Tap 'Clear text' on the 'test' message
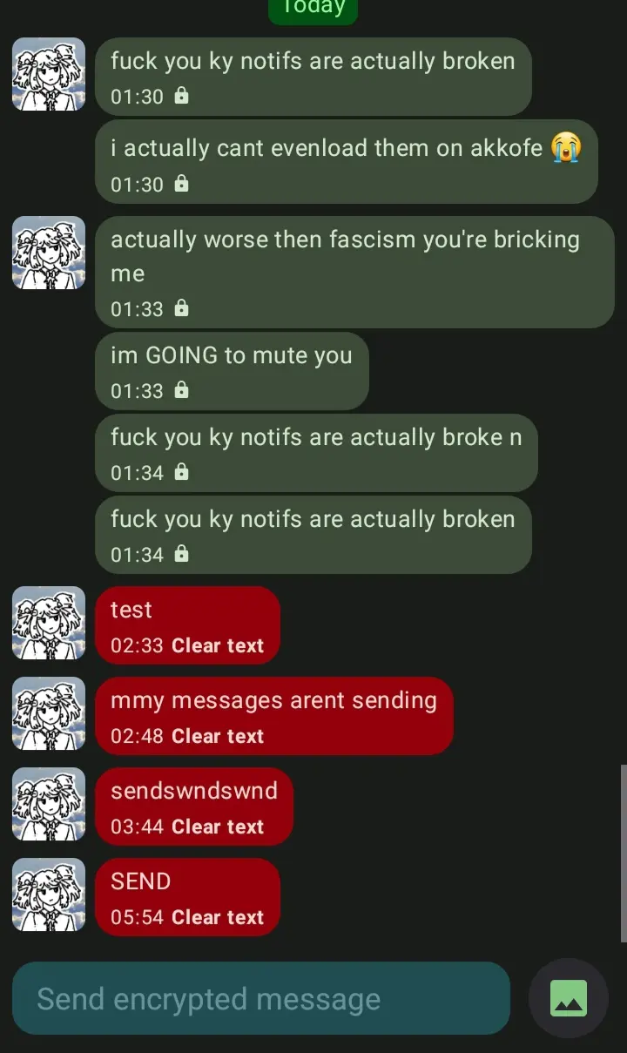This screenshot has width=627, height=1053. [x=218, y=646]
